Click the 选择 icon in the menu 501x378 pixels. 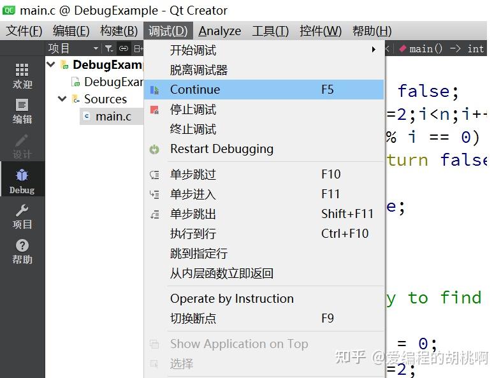[x=154, y=363]
